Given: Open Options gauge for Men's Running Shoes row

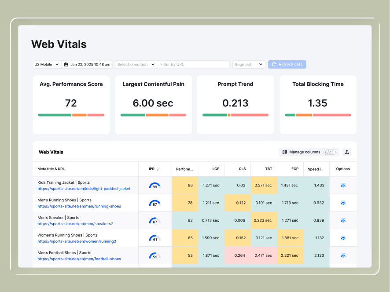Looking at the screenshot, I should pyautogui.click(x=343, y=203).
